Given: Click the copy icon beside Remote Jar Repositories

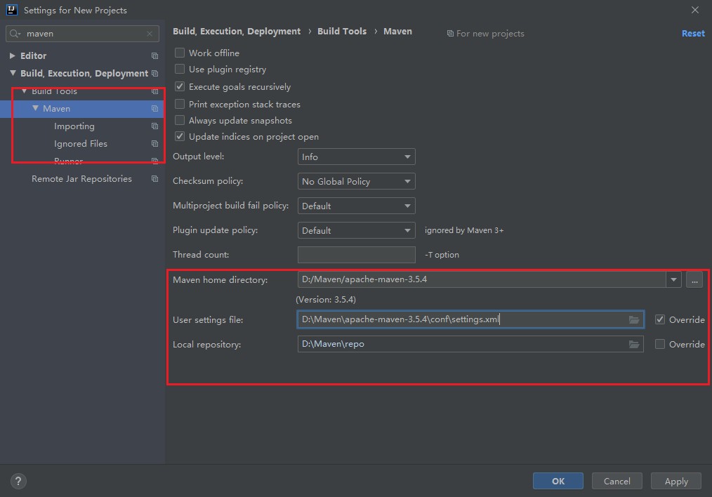Looking at the screenshot, I should [155, 179].
